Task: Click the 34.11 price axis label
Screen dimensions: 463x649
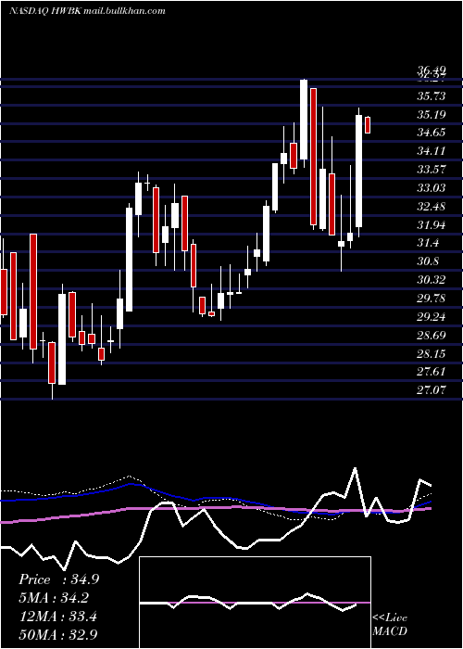Action: (431, 151)
